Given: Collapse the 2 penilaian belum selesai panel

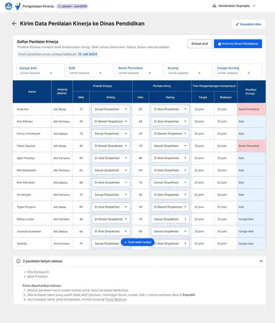Looking at the screenshot, I should [261, 261].
